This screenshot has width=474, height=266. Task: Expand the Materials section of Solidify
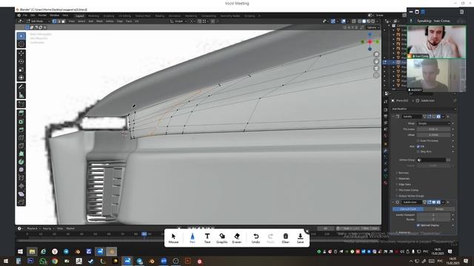click(404, 179)
